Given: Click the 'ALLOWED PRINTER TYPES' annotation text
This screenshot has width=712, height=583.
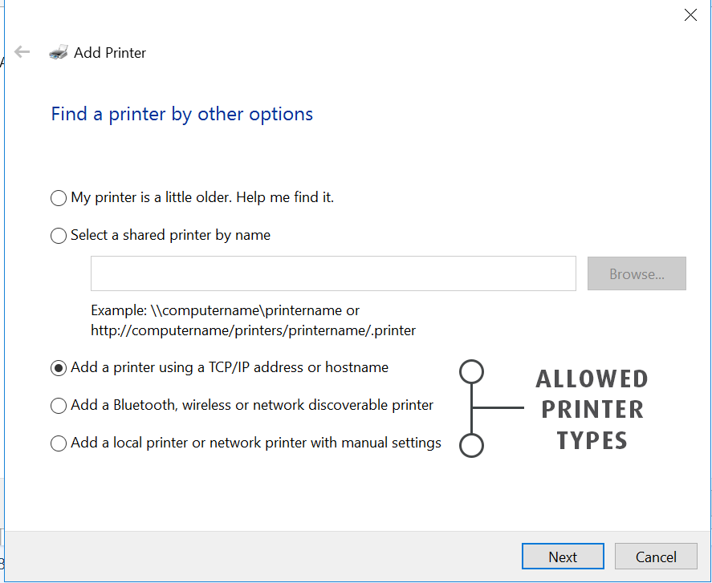Looking at the screenshot, I should 592,409.
